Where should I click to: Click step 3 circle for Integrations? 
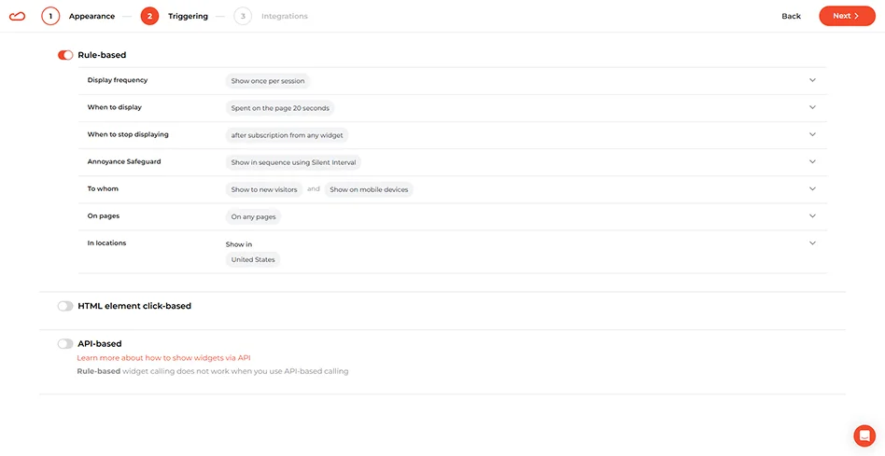pyautogui.click(x=243, y=16)
